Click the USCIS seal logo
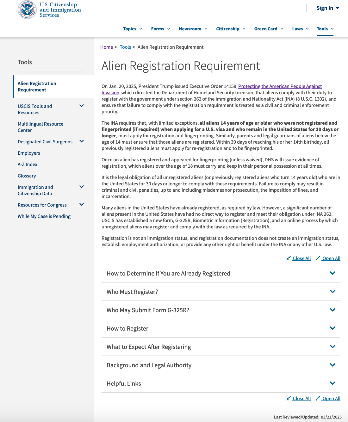Screen dimensions: 348x422 (x=27, y=10)
